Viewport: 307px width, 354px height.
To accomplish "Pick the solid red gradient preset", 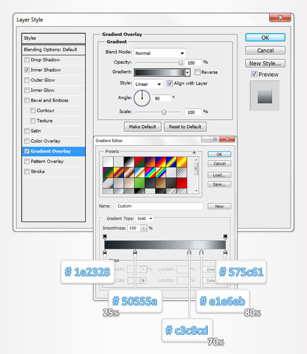I will 182,183.
